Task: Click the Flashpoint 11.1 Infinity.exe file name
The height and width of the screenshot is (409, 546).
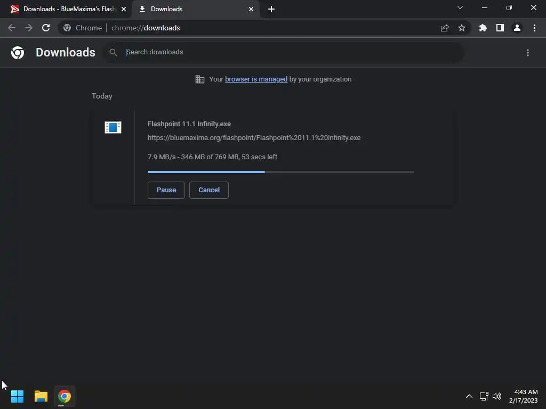Action: point(189,124)
